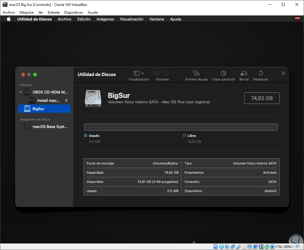Click the Crear partición pie icon

coord(223,73)
